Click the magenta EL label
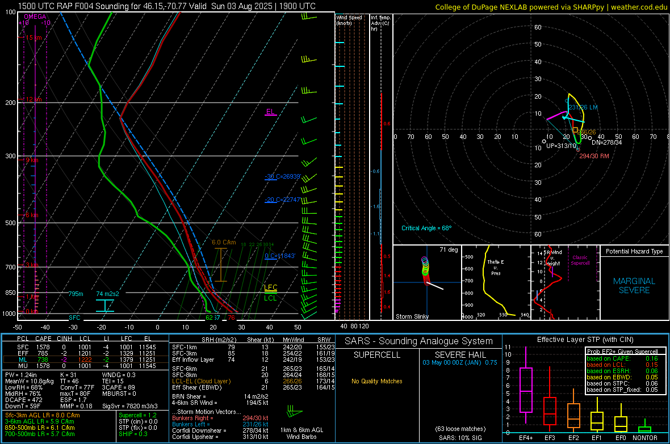The image size is (670, 444). (x=270, y=112)
